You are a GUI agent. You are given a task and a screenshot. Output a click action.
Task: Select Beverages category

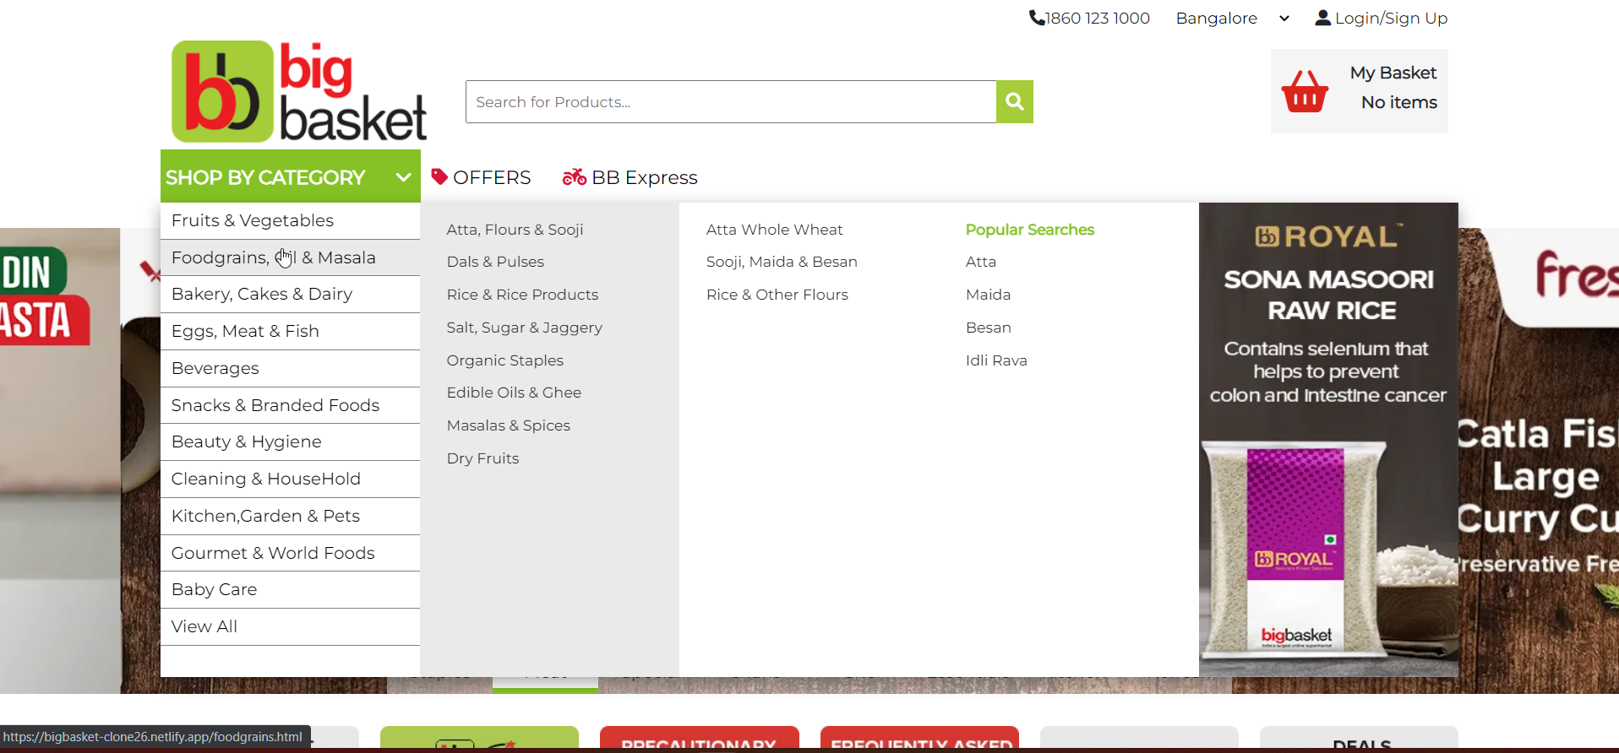(x=290, y=368)
